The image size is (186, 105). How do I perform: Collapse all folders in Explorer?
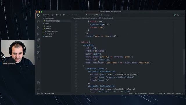[64, 15]
